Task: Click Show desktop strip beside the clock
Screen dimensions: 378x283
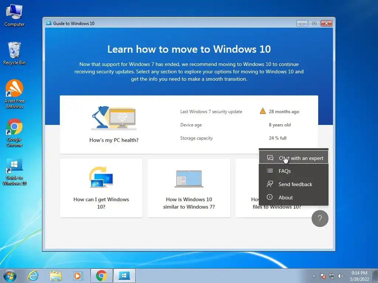Action: (375, 276)
